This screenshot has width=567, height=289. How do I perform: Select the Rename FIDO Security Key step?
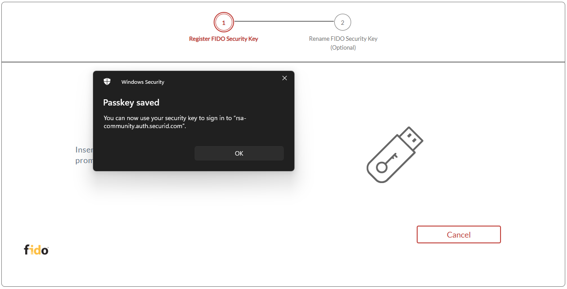pos(343,39)
